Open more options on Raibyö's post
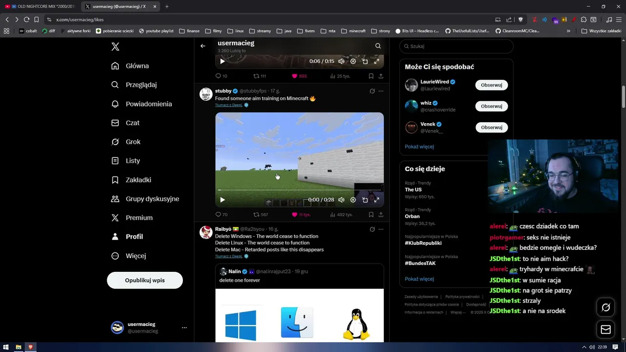 coord(381,229)
